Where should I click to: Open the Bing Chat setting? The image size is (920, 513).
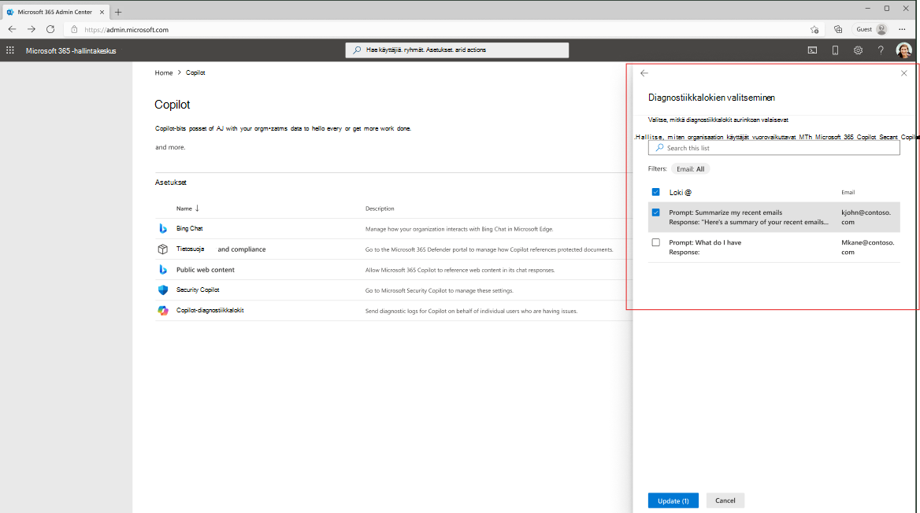click(x=190, y=229)
